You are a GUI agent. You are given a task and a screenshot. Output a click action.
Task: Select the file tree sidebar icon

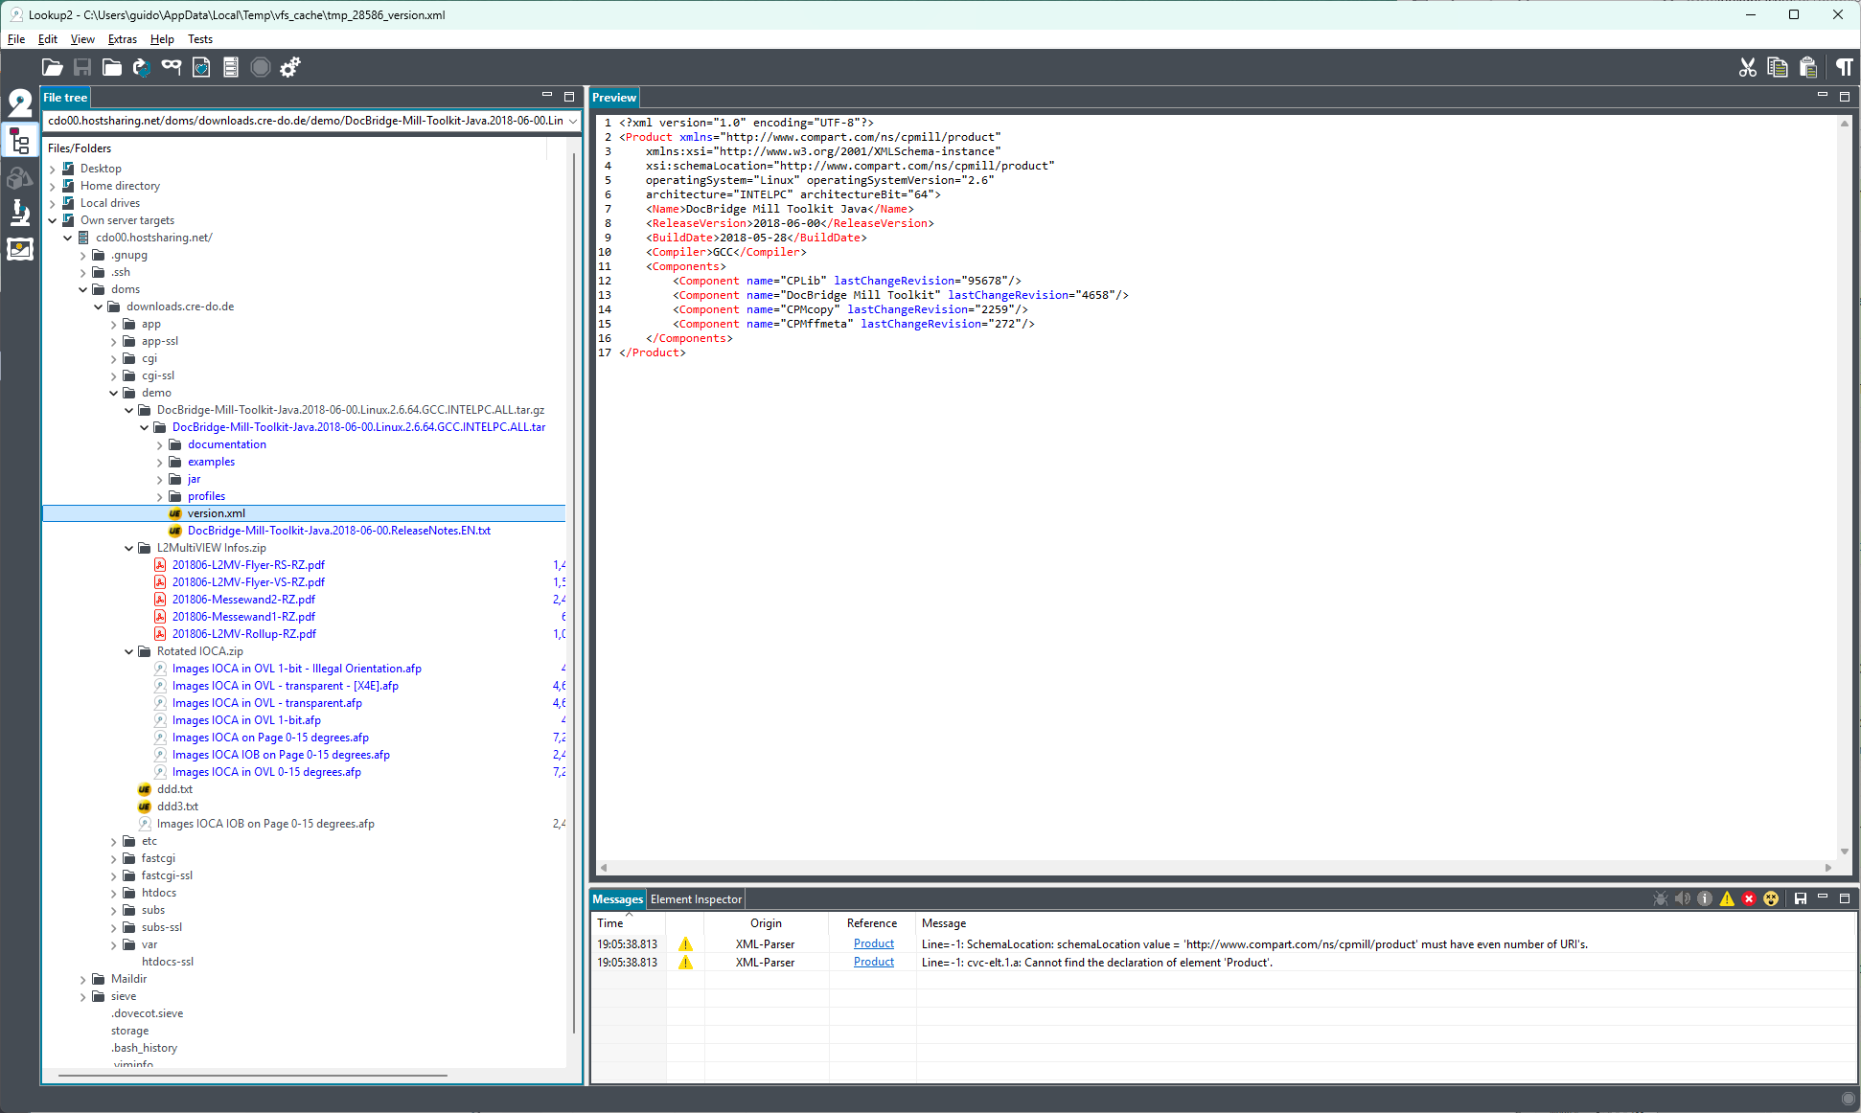pyautogui.click(x=19, y=141)
